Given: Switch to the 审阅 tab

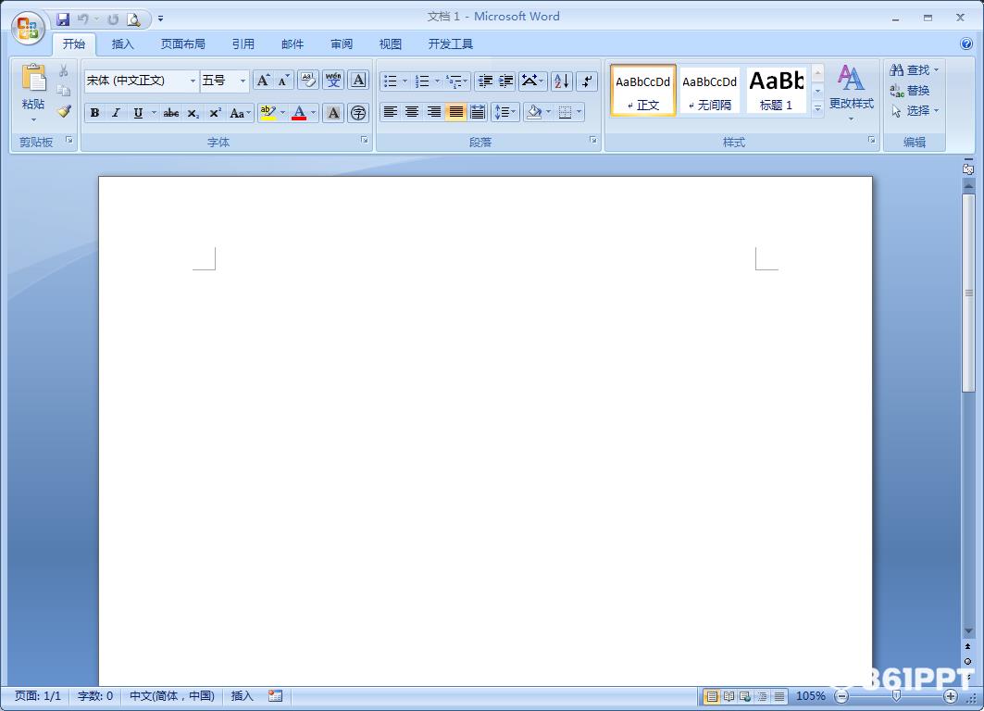Looking at the screenshot, I should [x=342, y=44].
